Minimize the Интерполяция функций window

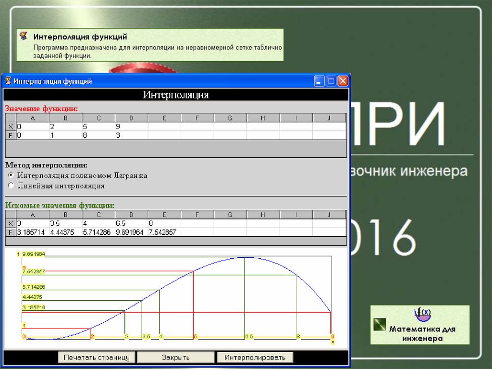pos(320,81)
